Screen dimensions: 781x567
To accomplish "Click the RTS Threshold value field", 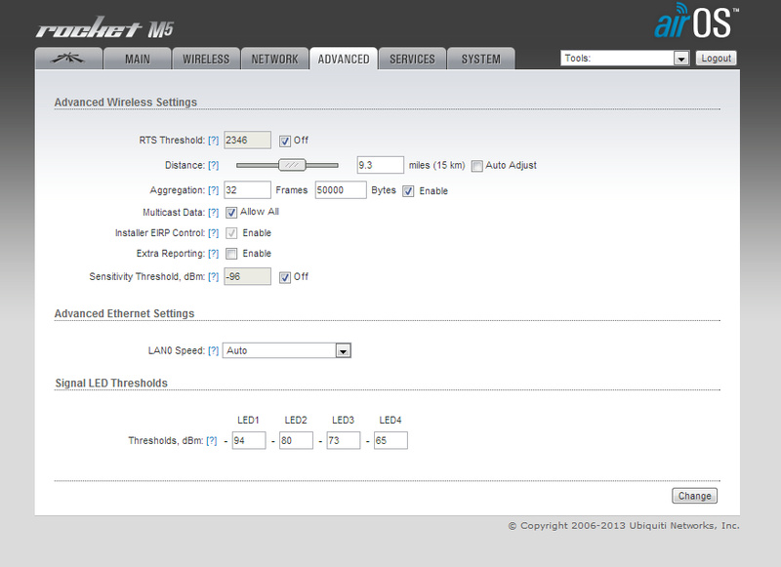I will (248, 140).
